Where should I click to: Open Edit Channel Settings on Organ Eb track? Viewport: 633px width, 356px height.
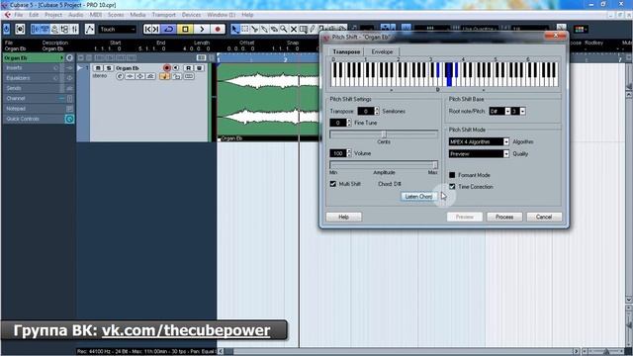pos(120,76)
